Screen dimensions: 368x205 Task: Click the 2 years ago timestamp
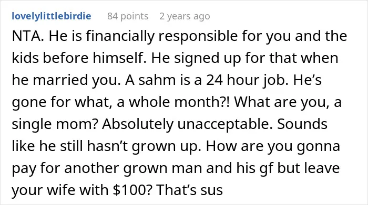tap(185, 16)
